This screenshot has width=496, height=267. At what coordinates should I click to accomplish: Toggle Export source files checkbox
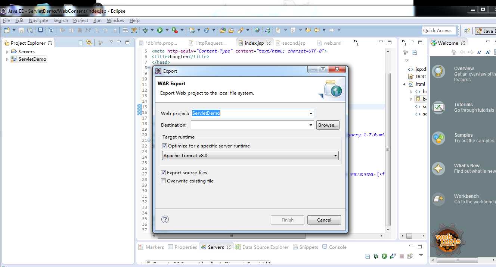pyautogui.click(x=163, y=173)
